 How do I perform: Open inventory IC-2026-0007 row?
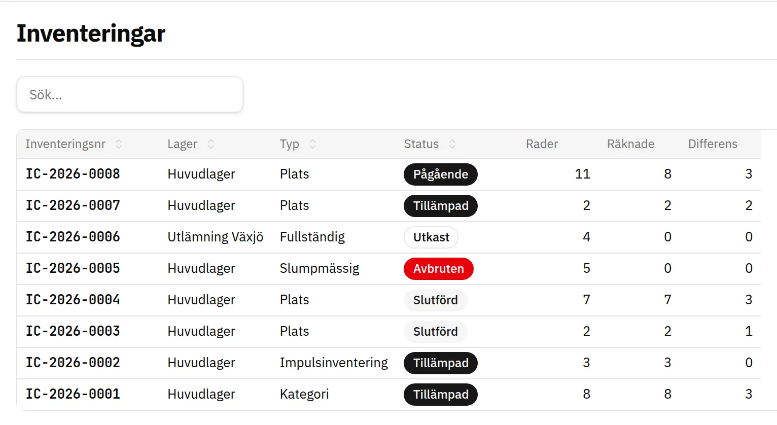[x=388, y=205]
